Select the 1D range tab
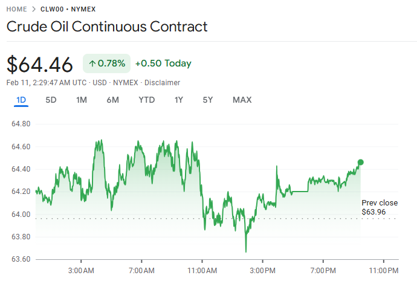The width and height of the screenshot is (417, 281). click(21, 100)
